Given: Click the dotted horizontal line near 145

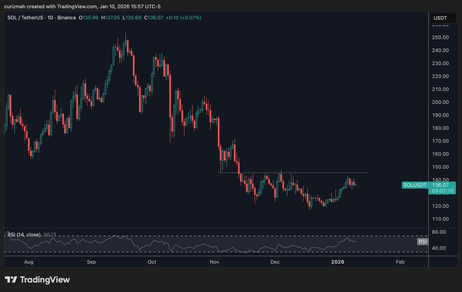Looking at the screenshot, I should [293, 172].
